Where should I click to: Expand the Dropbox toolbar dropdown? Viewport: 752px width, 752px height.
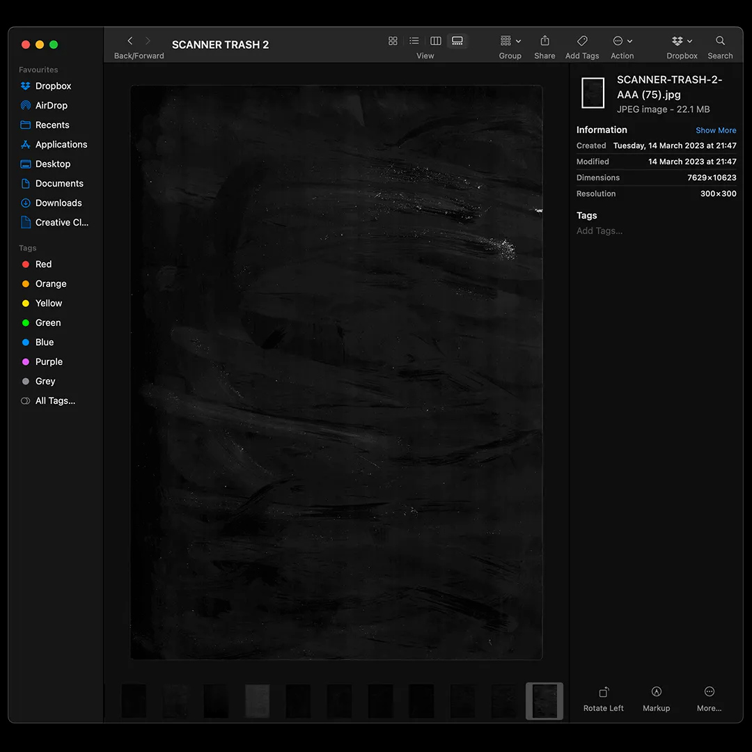coord(682,41)
